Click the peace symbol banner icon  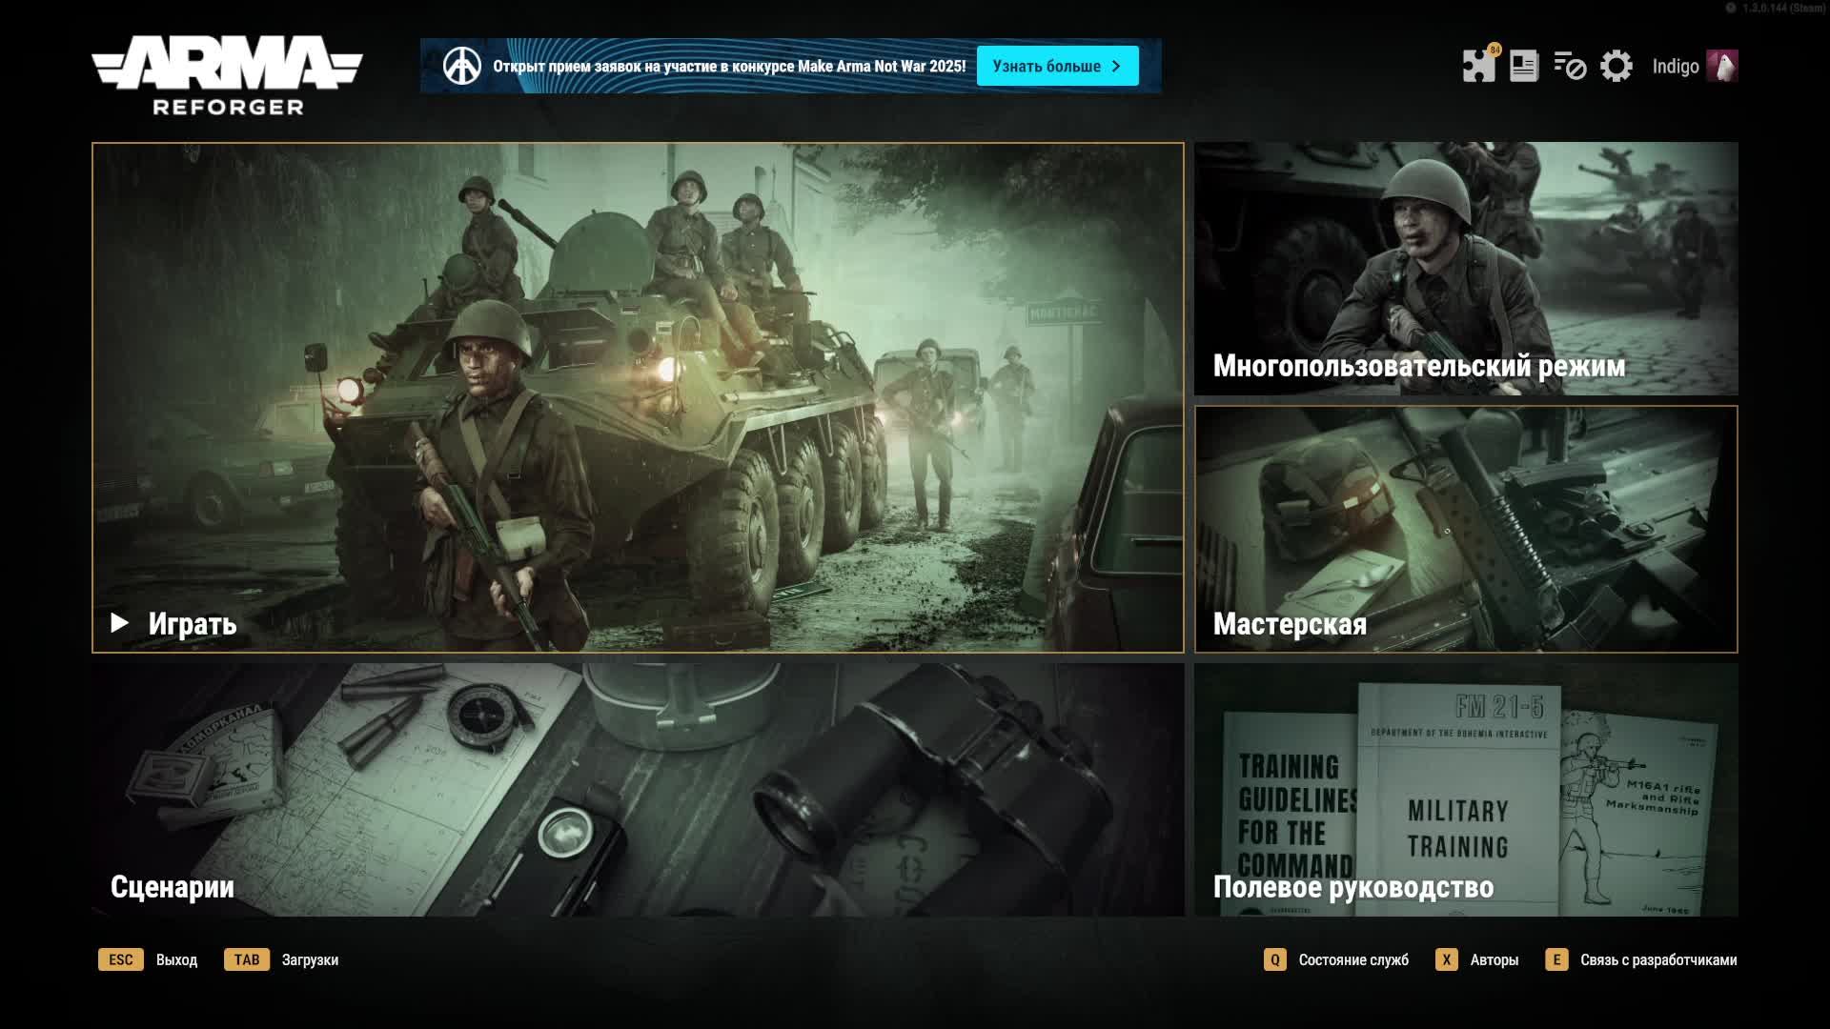(462, 66)
